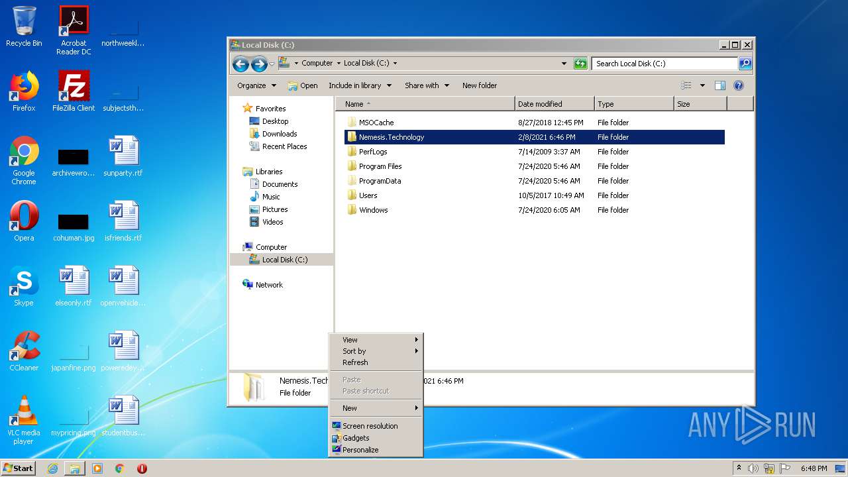Click the New folder button
This screenshot has height=477, width=848.
[x=480, y=85]
